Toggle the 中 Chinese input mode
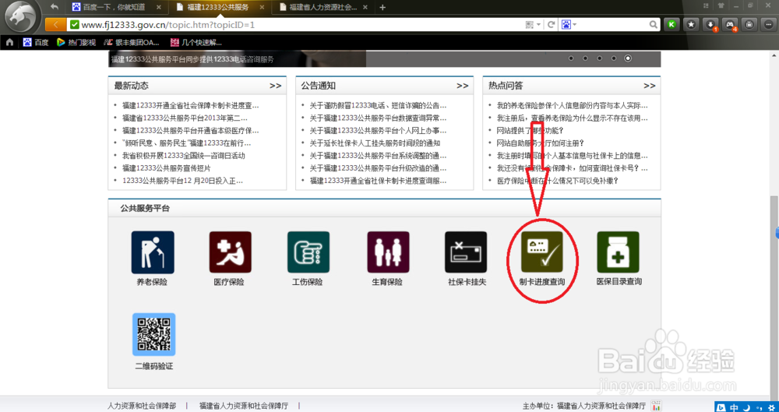This screenshot has height=412, width=779. click(735, 407)
